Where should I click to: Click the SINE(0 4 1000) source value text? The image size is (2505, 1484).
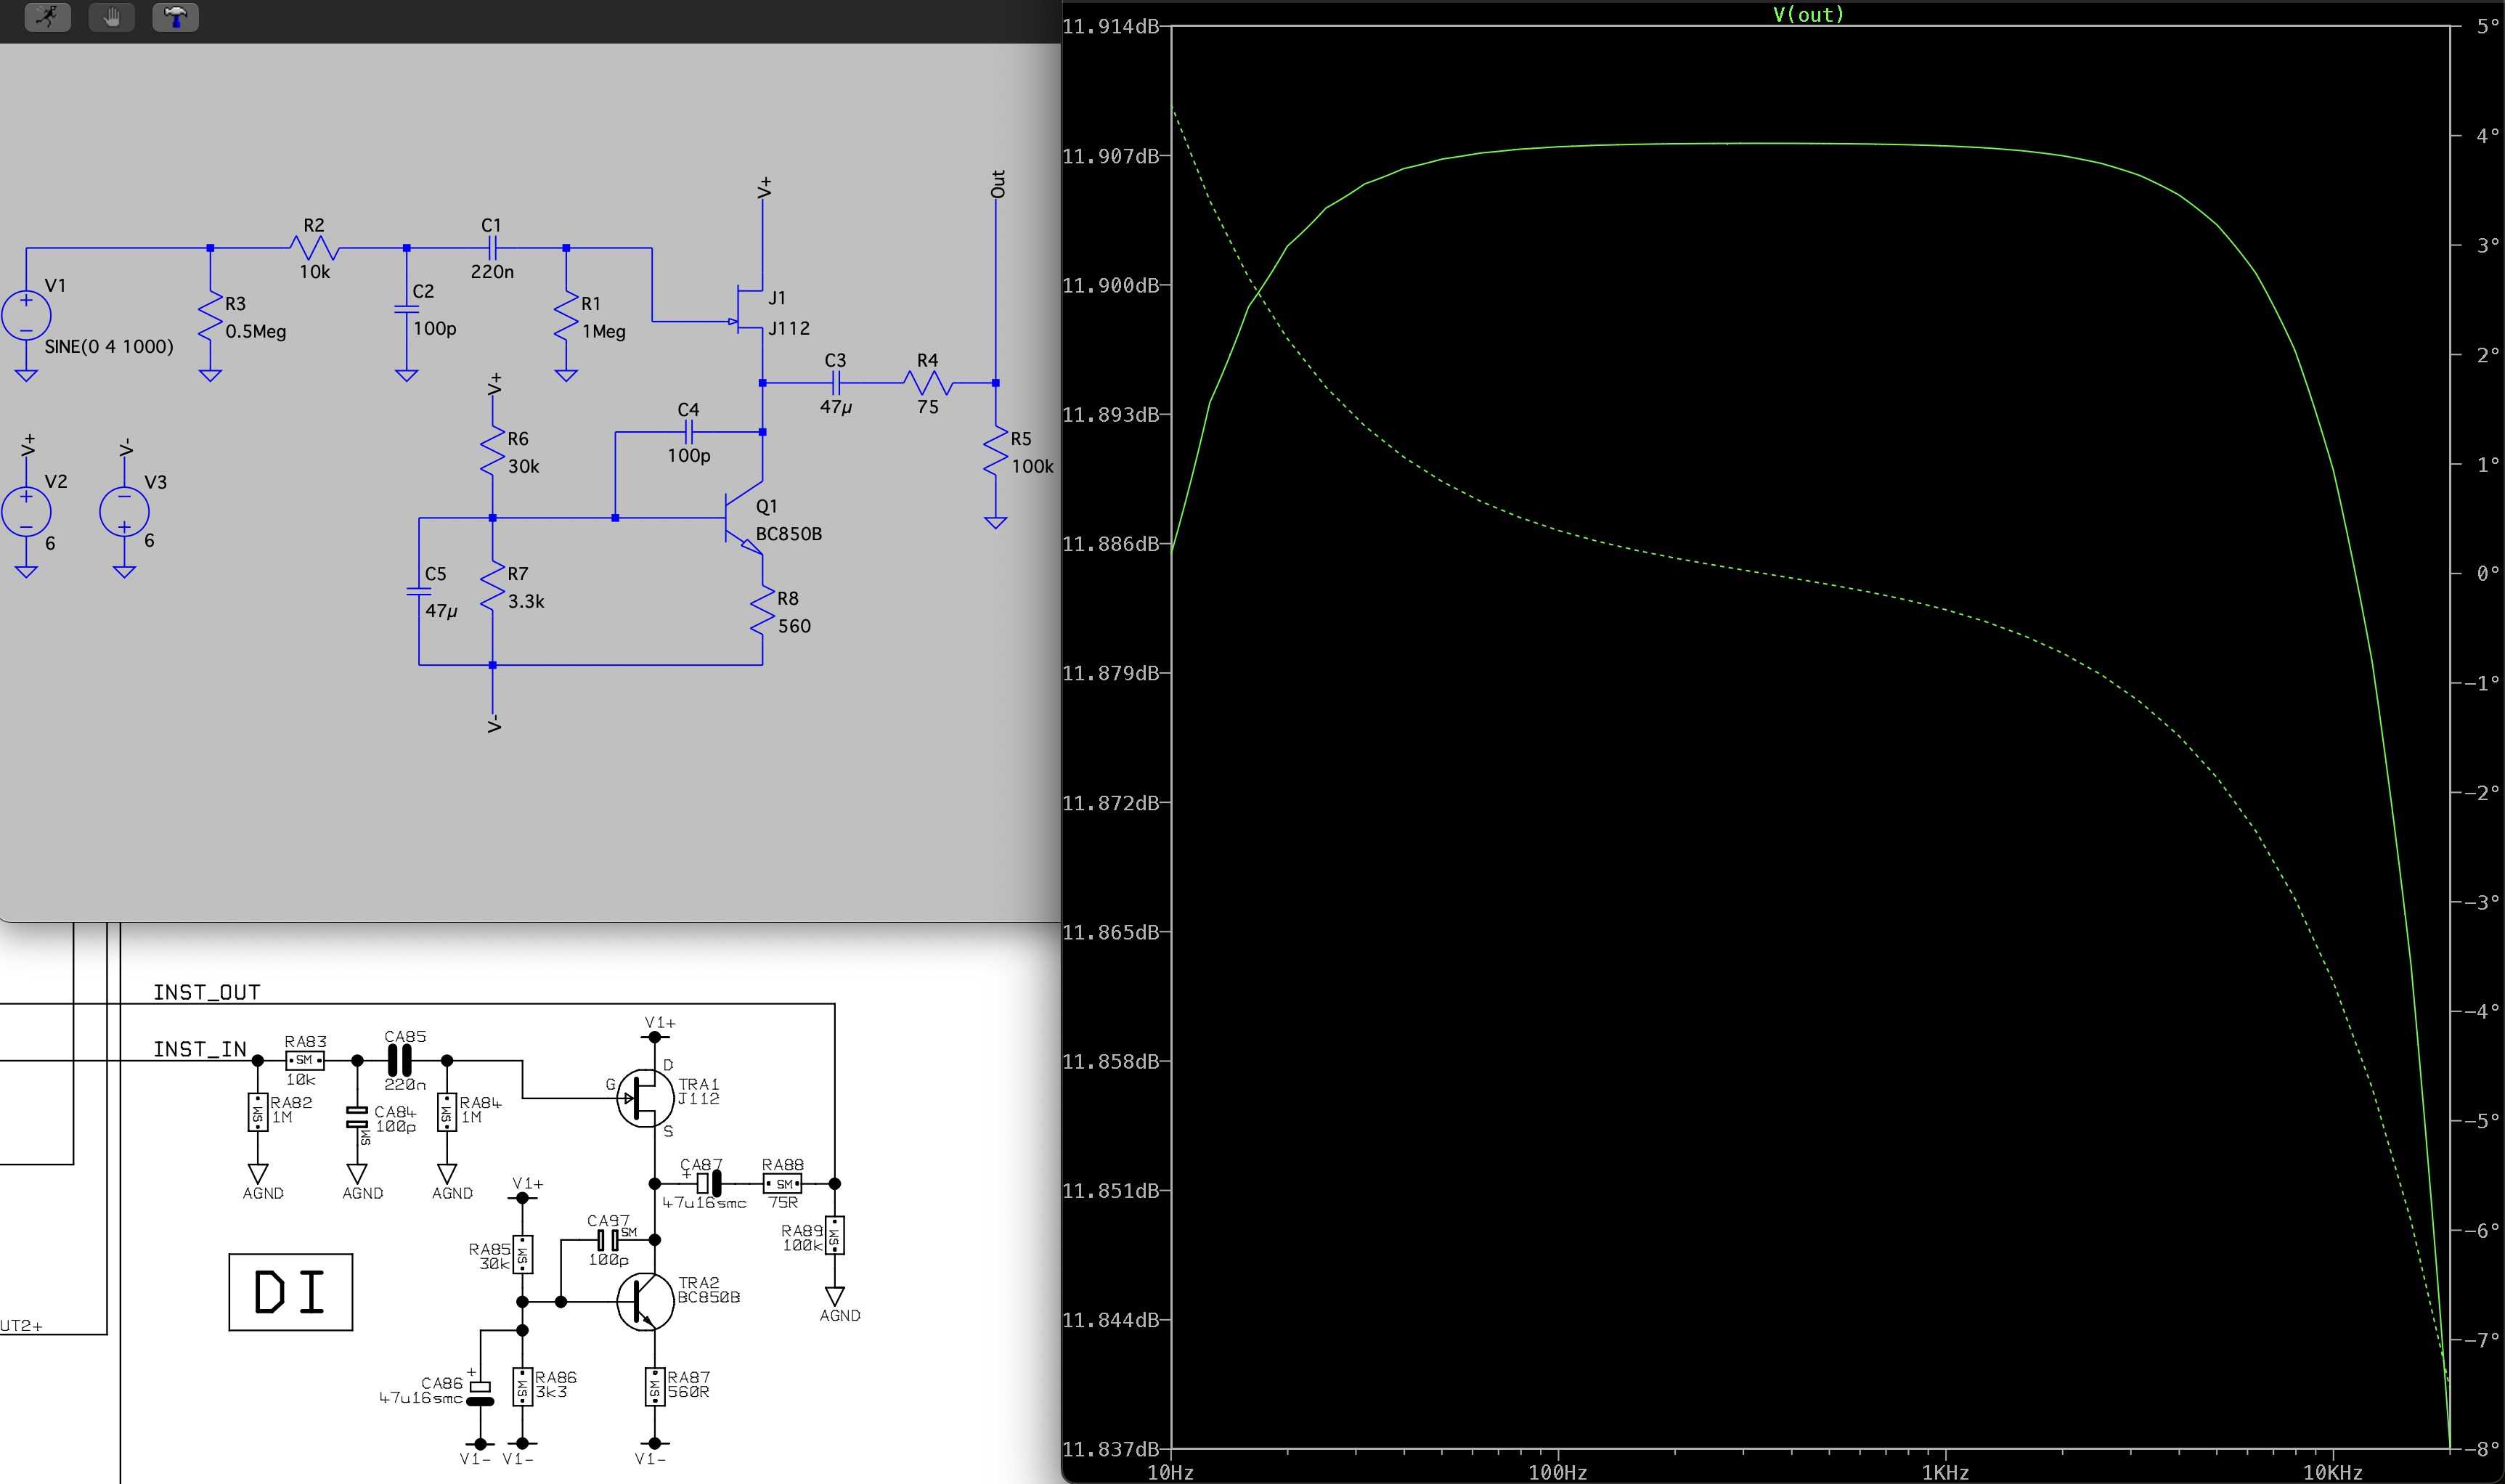point(109,346)
